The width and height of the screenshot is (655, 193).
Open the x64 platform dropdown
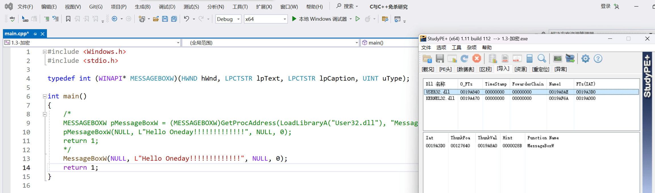tap(265, 19)
